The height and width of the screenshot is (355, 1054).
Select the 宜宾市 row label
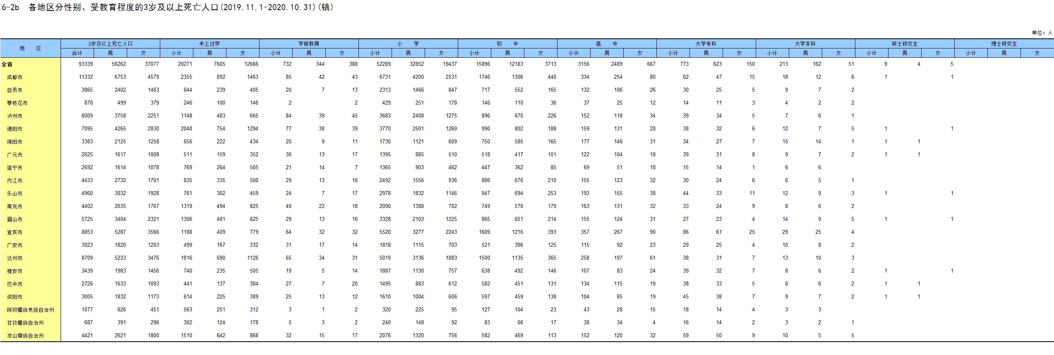15,232
